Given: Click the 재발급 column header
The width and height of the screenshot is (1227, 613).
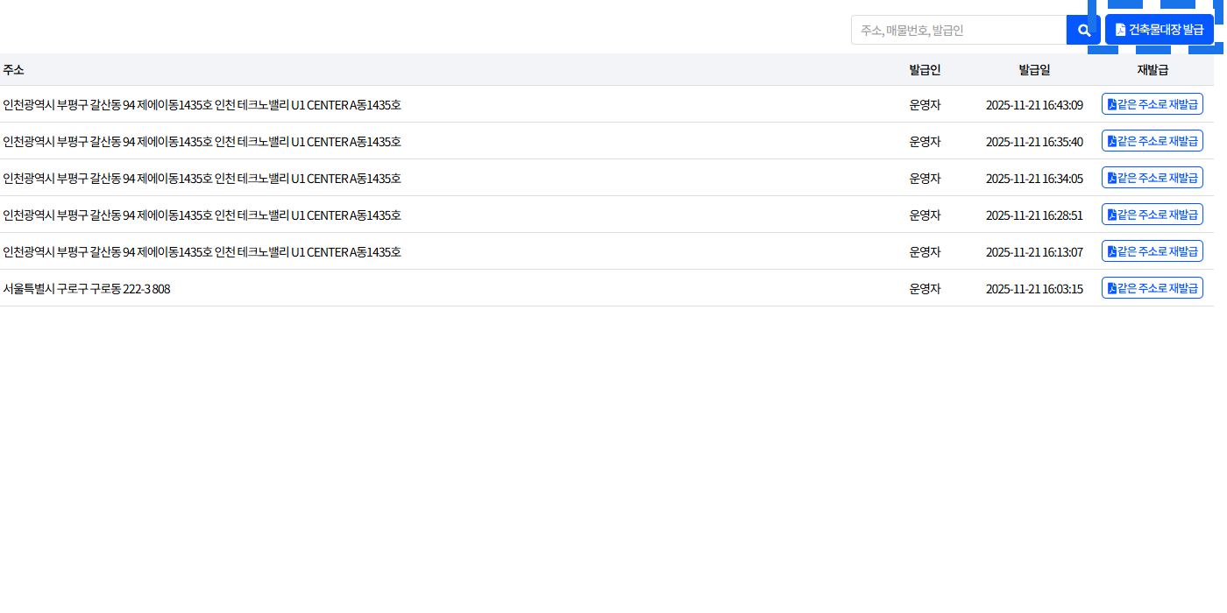Looking at the screenshot, I should click(1153, 70).
